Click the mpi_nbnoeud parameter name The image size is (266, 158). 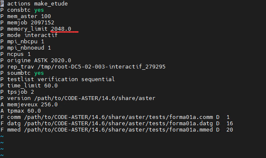pos(26,48)
